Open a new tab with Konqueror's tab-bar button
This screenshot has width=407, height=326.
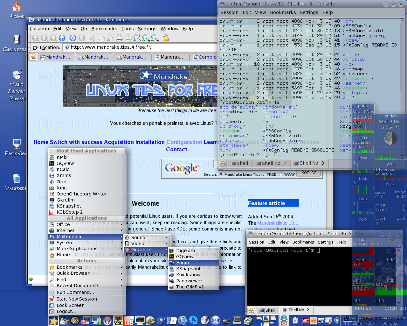[x=32, y=57]
